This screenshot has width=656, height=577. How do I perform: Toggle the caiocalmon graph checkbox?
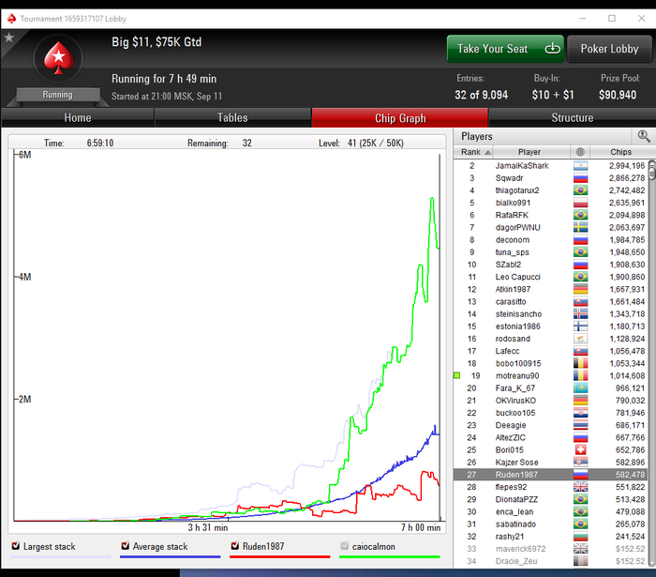[x=344, y=546]
